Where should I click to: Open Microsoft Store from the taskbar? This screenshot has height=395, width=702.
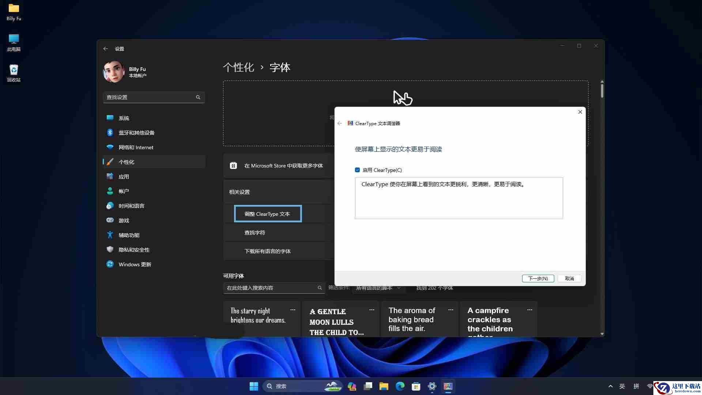pyautogui.click(x=416, y=386)
